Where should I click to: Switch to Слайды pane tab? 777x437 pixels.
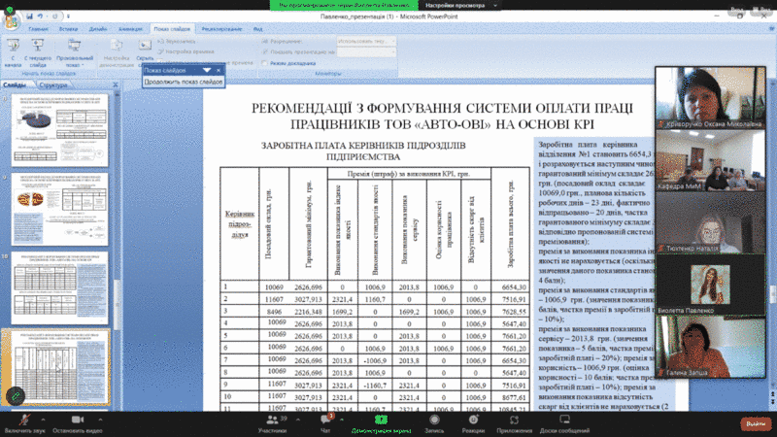click(x=15, y=85)
